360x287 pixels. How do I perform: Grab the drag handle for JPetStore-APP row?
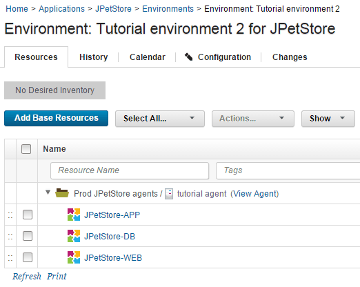pyautogui.click(x=10, y=215)
